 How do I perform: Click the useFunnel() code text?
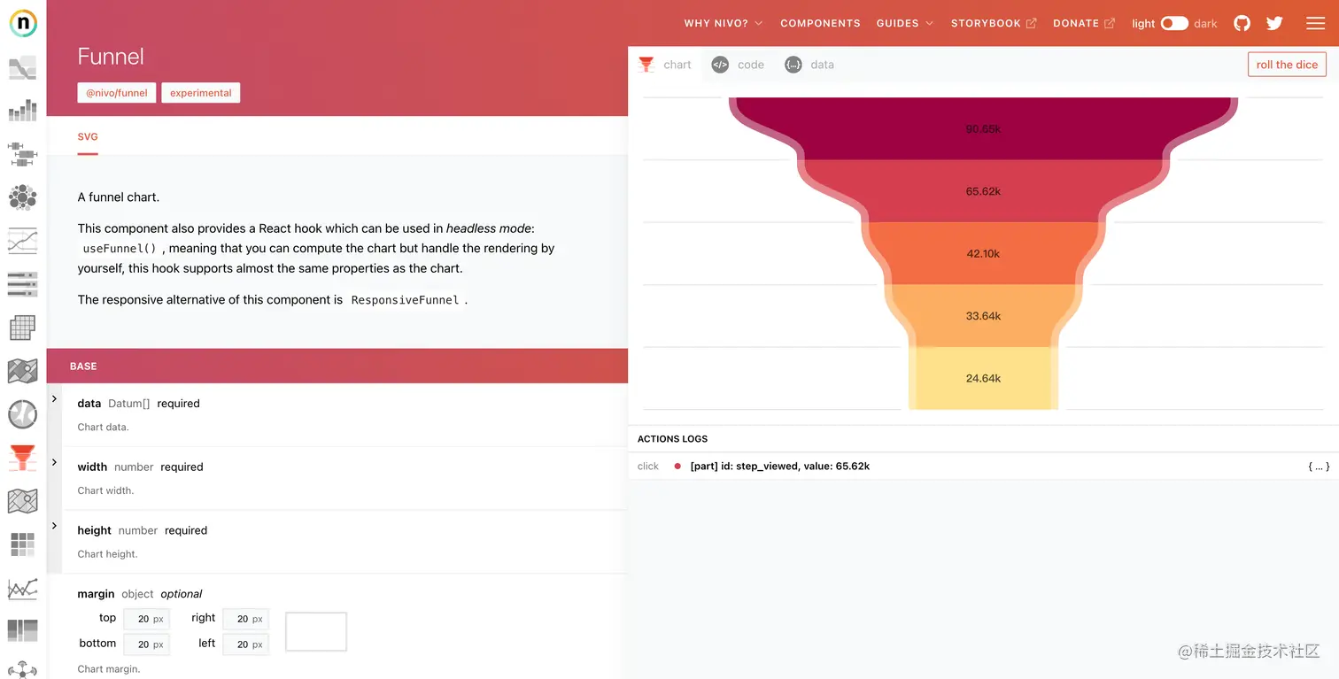point(120,249)
